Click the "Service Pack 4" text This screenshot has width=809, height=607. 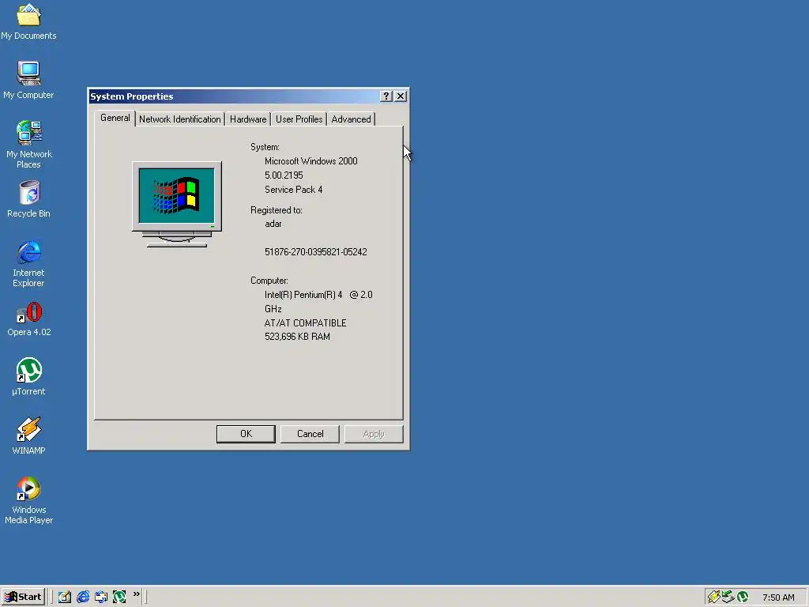pyautogui.click(x=294, y=190)
